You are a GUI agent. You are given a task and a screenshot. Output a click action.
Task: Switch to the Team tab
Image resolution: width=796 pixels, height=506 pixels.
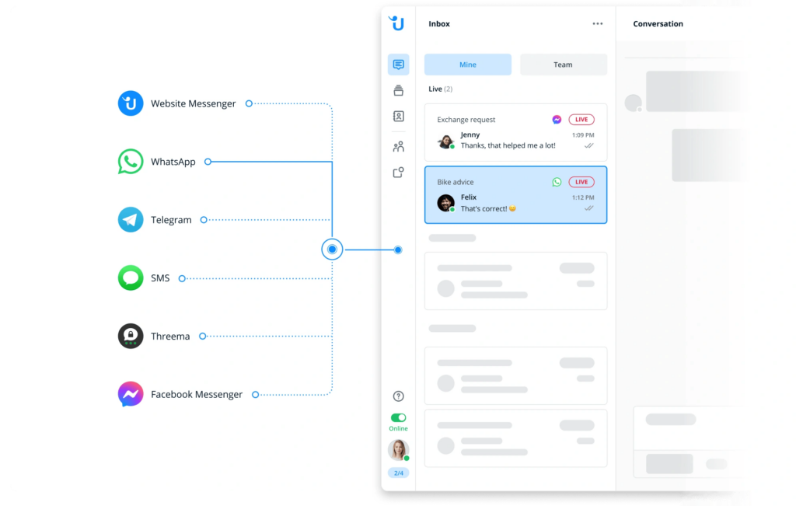(563, 65)
